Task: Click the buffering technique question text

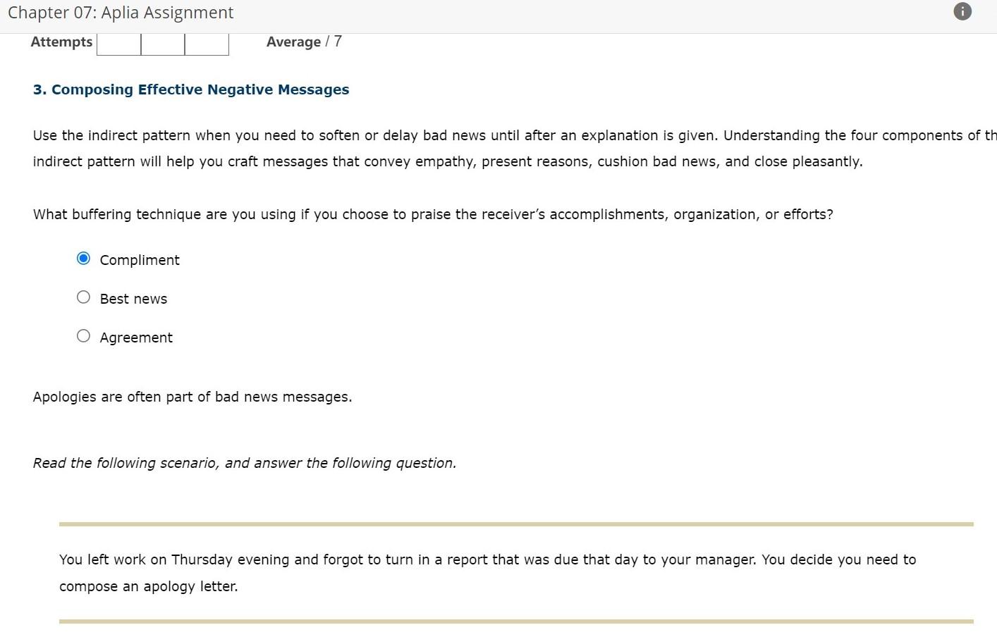Action: click(432, 214)
